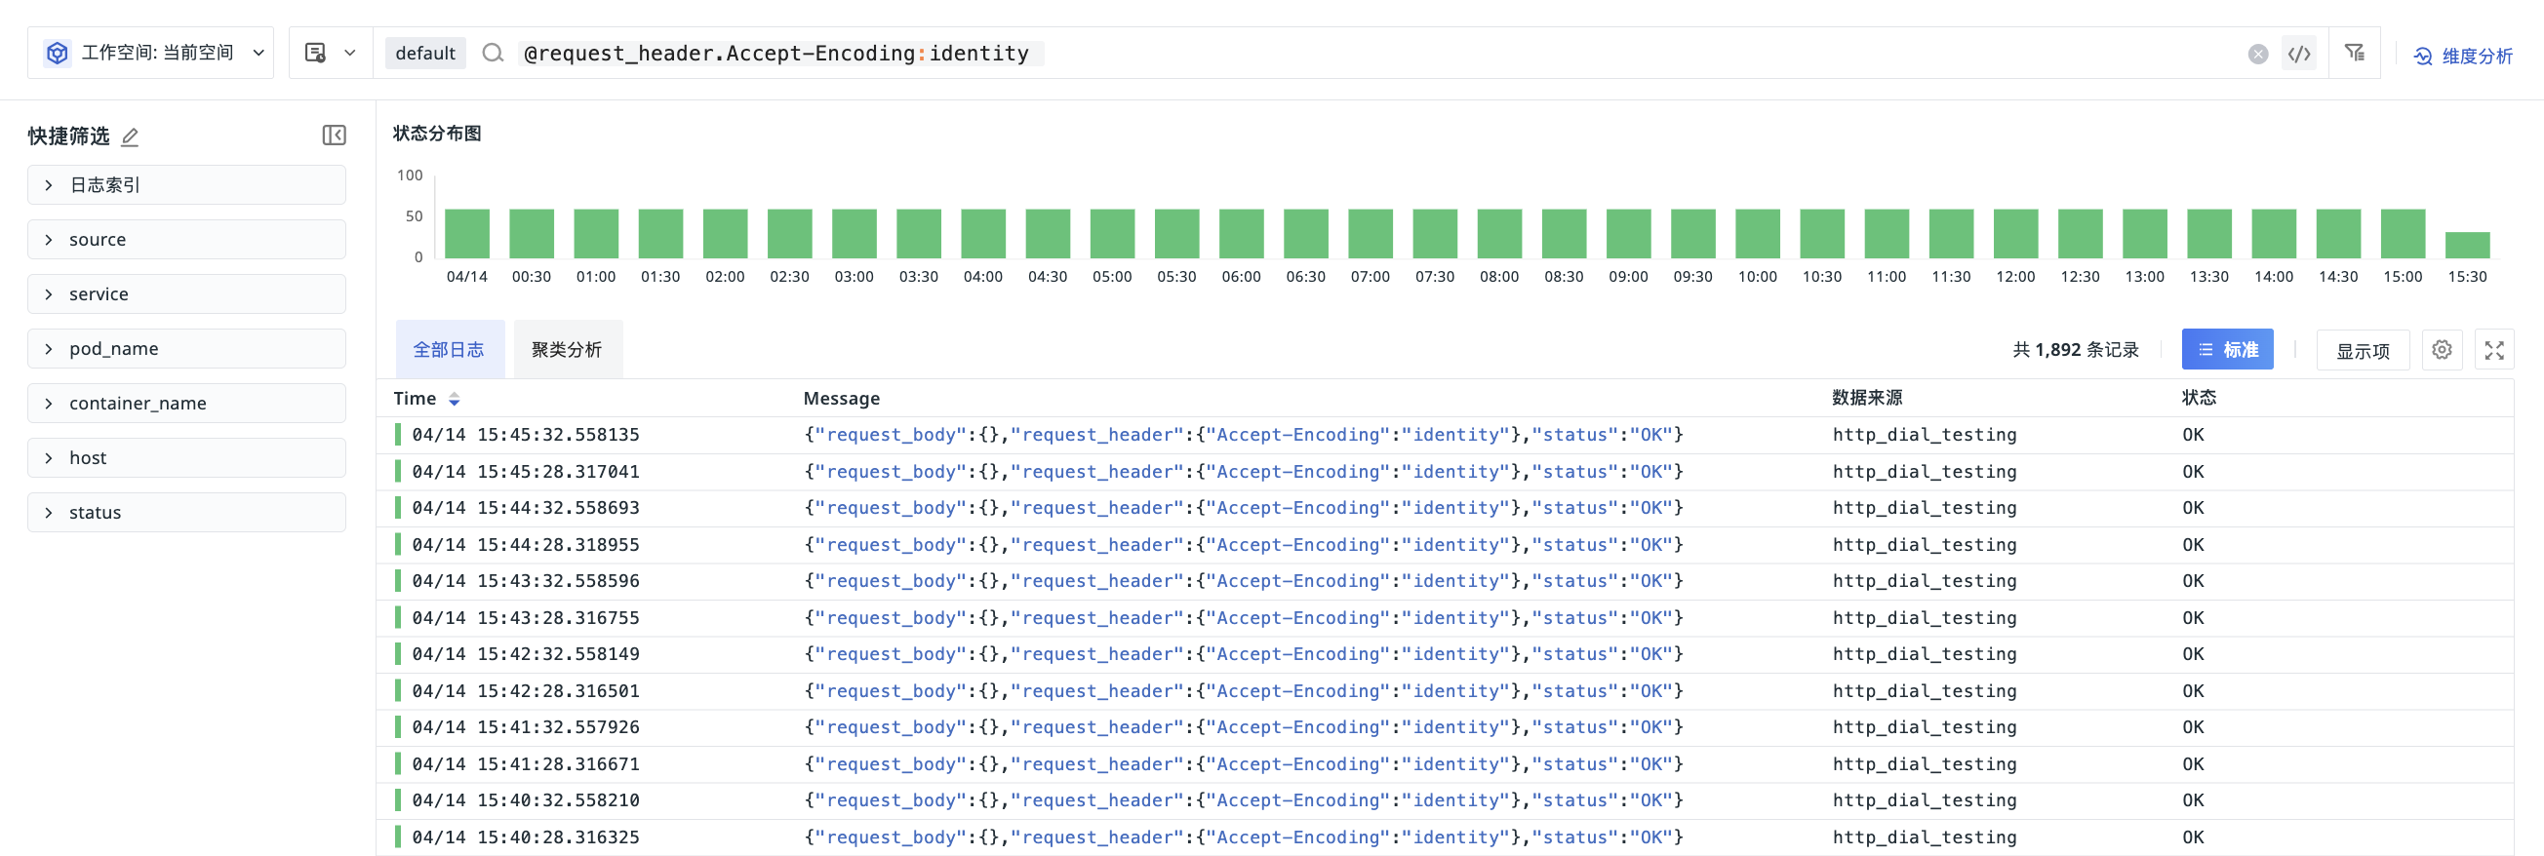Open the log viewer type dropdown
This screenshot has height=856, width=2544.
(330, 54)
